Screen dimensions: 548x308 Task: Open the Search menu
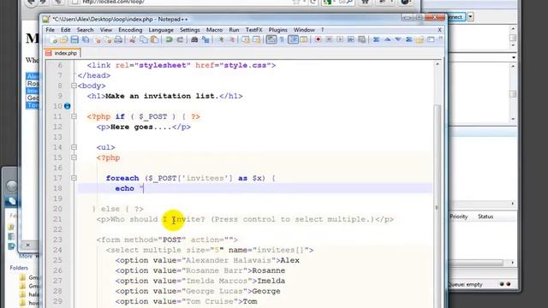click(x=85, y=30)
